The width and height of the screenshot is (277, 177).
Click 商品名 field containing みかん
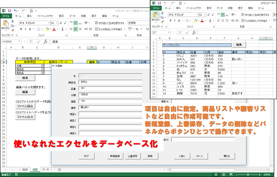tap(110, 82)
